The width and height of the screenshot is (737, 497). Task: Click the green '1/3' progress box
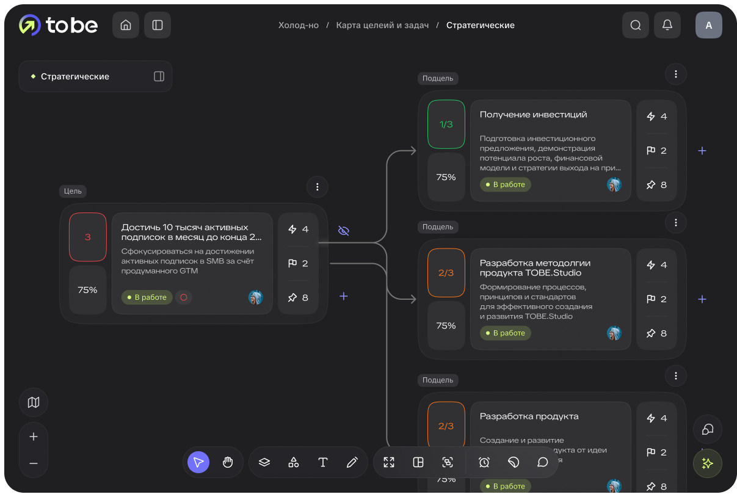point(446,125)
